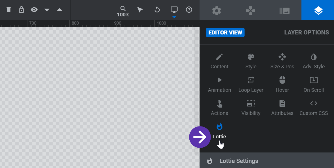The image size is (334, 168).
Task: Open the navigation options tab
Action: (x=250, y=11)
